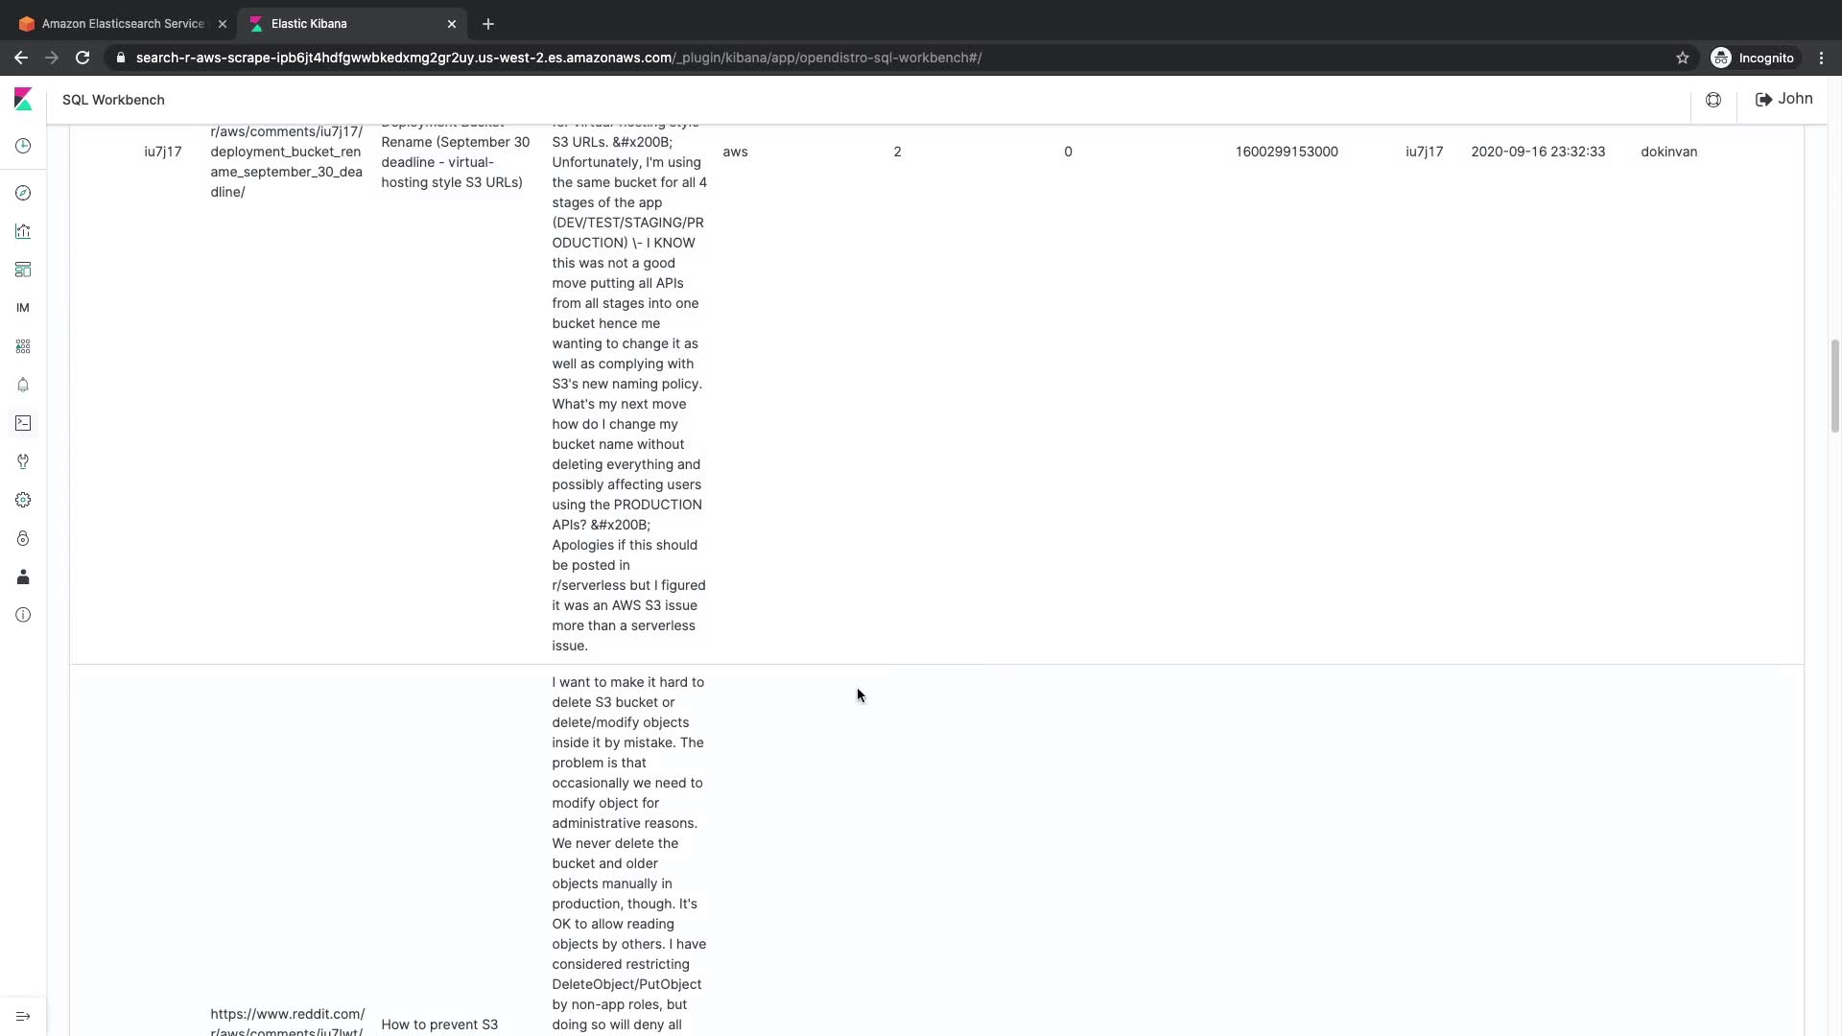Open a new browser tab
The height and width of the screenshot is (1036, 1842).
(488, 24)
